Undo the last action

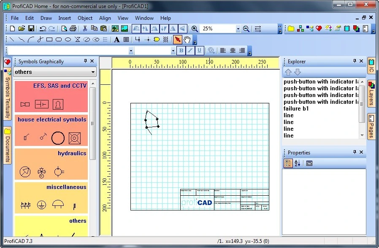tap(43, 29)
